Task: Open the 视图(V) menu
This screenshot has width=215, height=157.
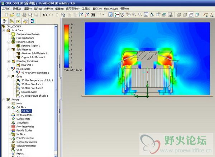Action: (x=28, y=9)
